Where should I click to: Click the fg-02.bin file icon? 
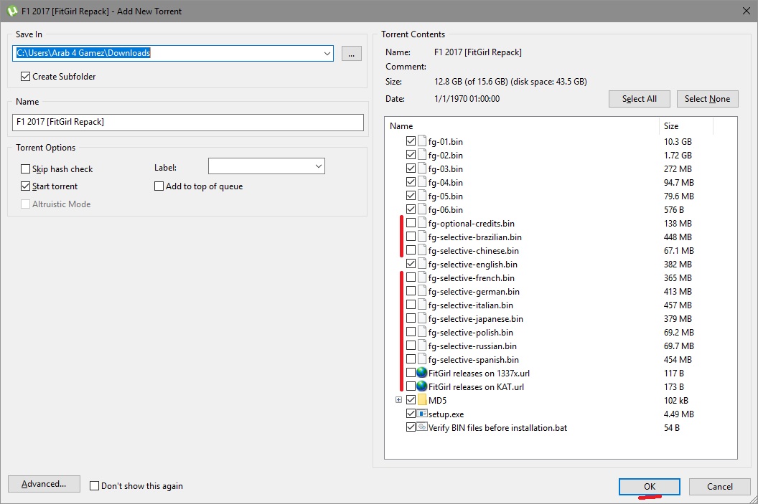point(422,155)
